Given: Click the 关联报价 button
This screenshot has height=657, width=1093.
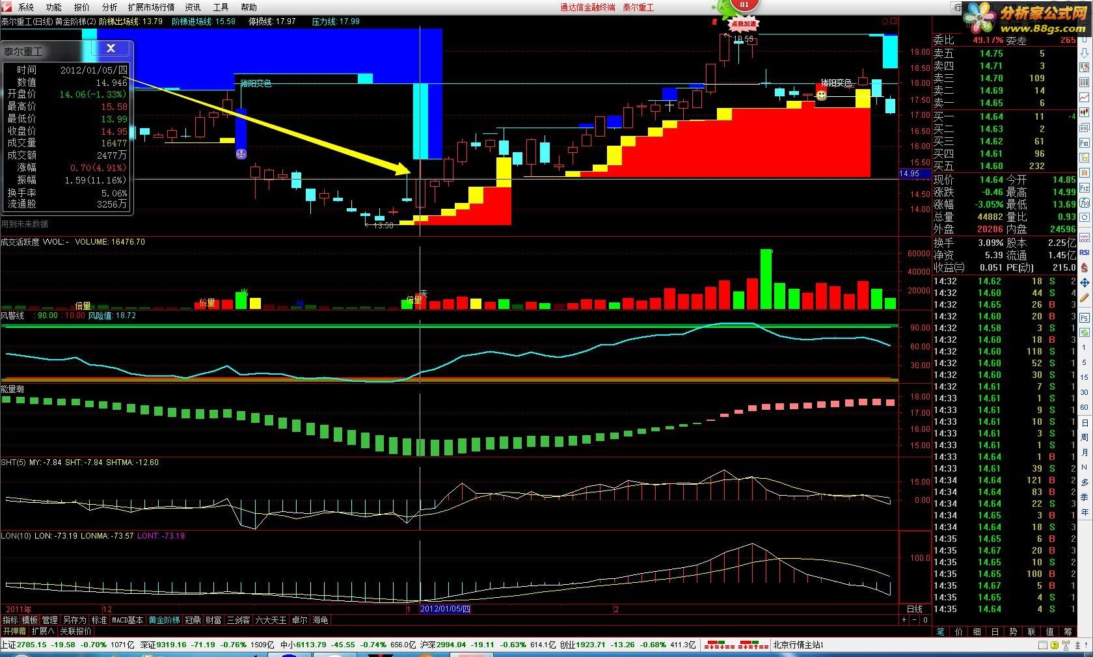Looking at the screenshot, I should pos(76,631).
